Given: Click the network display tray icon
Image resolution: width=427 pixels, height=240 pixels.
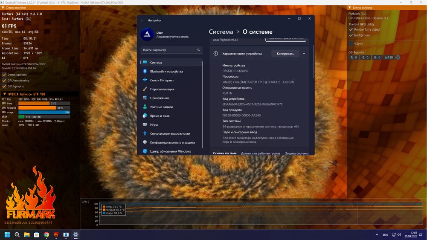Looking at the screenshot, I should (x=394, y=234).
